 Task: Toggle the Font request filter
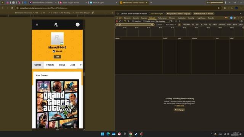(205, 25)
